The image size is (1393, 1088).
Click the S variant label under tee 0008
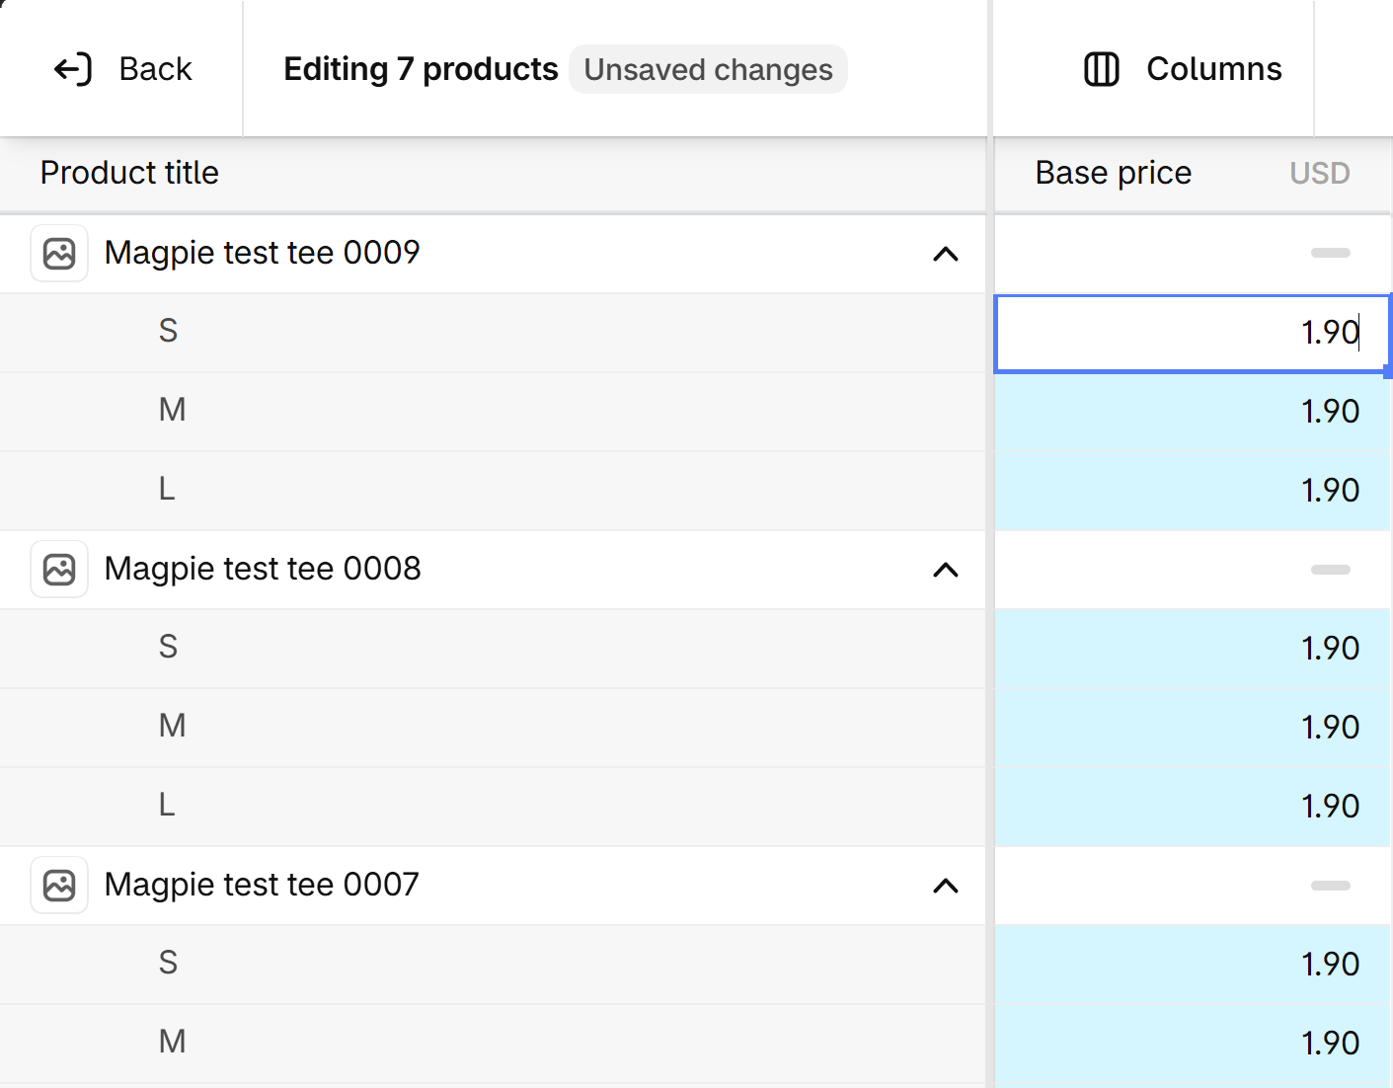(169, 647)
